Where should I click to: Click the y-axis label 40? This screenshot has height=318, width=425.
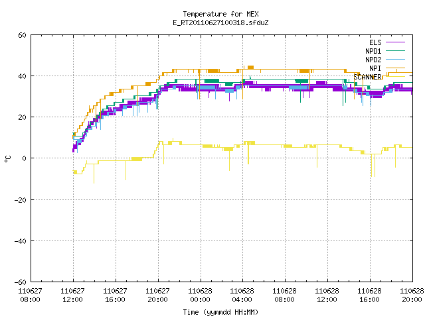22,76
